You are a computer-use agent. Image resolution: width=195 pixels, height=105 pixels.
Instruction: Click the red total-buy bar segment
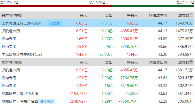click(56, 6)
